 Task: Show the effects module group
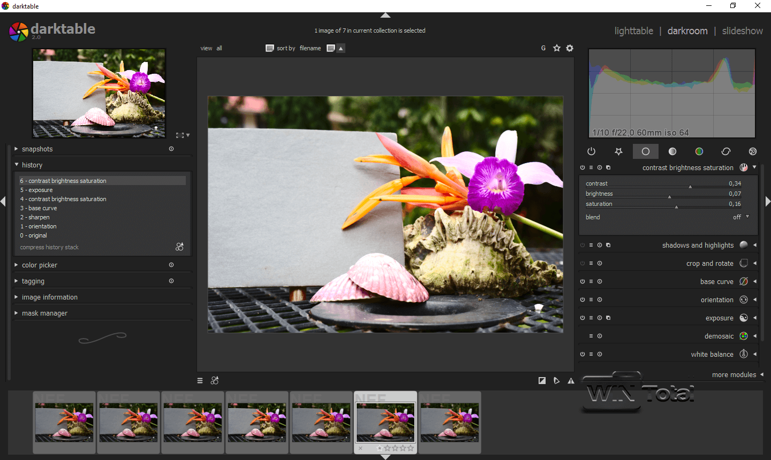point(753,151)
